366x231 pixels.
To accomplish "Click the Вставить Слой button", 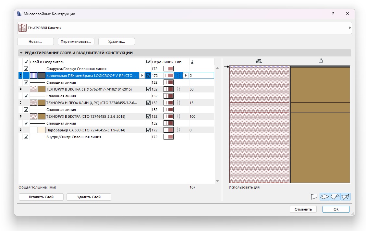I will pos(41,197).
